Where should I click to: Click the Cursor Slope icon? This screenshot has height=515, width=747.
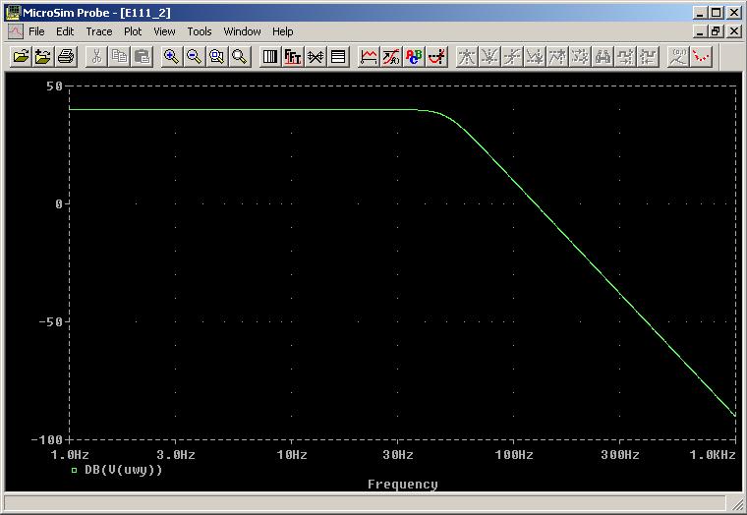click(512, 57)
